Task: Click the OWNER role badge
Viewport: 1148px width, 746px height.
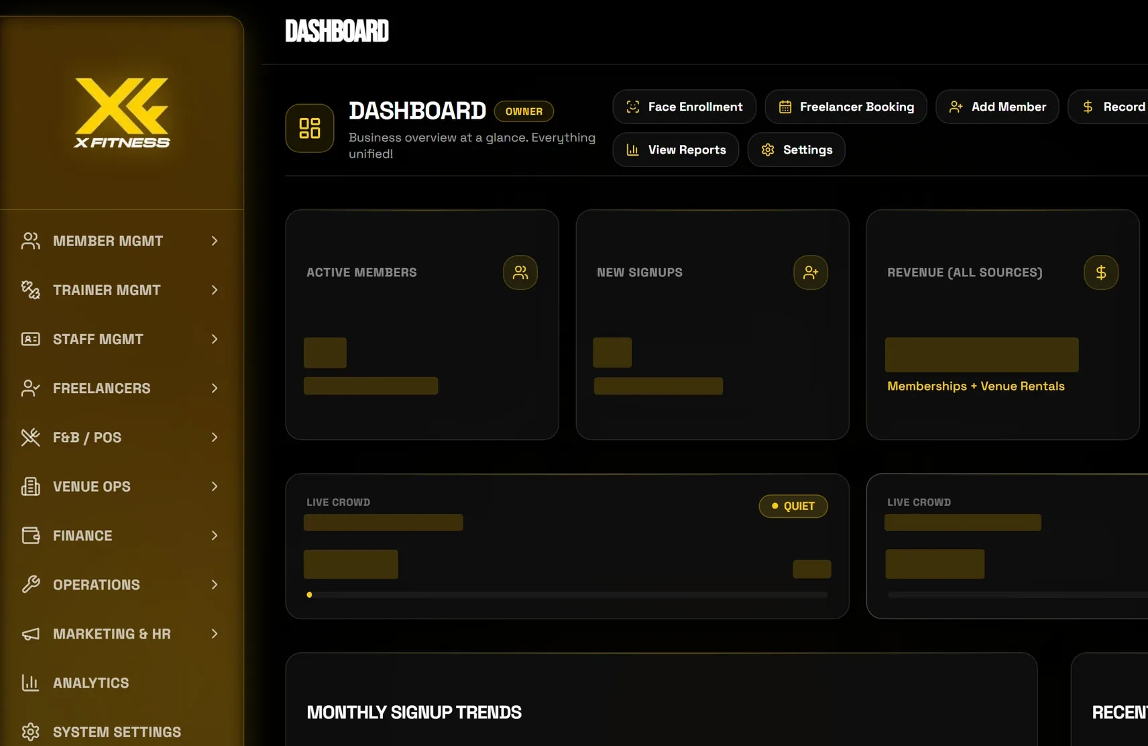Action: [524, 111]
